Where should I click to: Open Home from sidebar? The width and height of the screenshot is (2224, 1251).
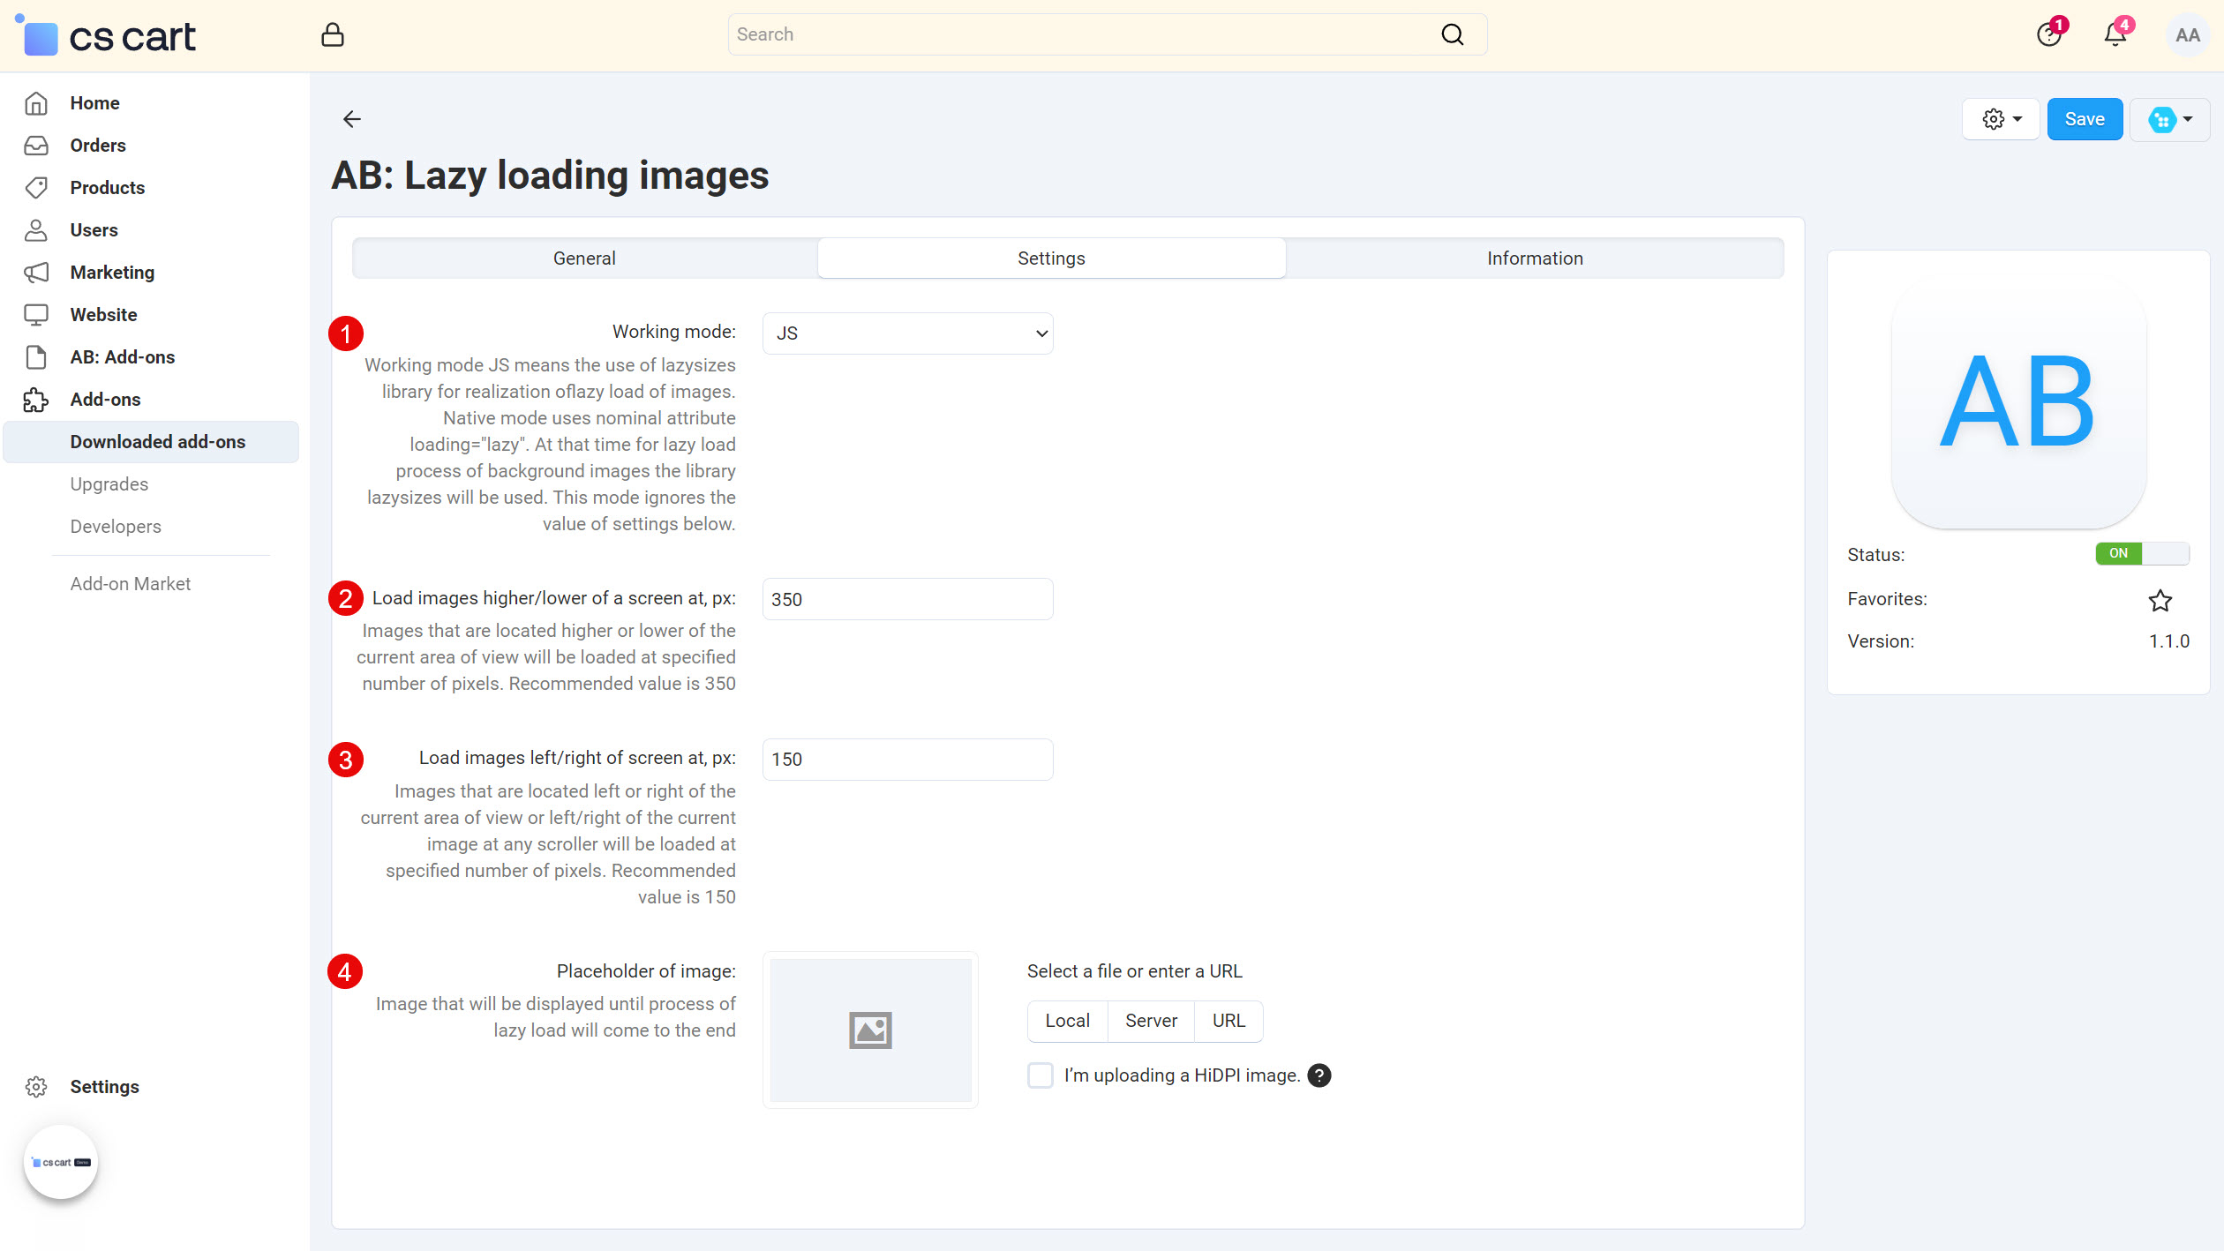coord(94,103)
